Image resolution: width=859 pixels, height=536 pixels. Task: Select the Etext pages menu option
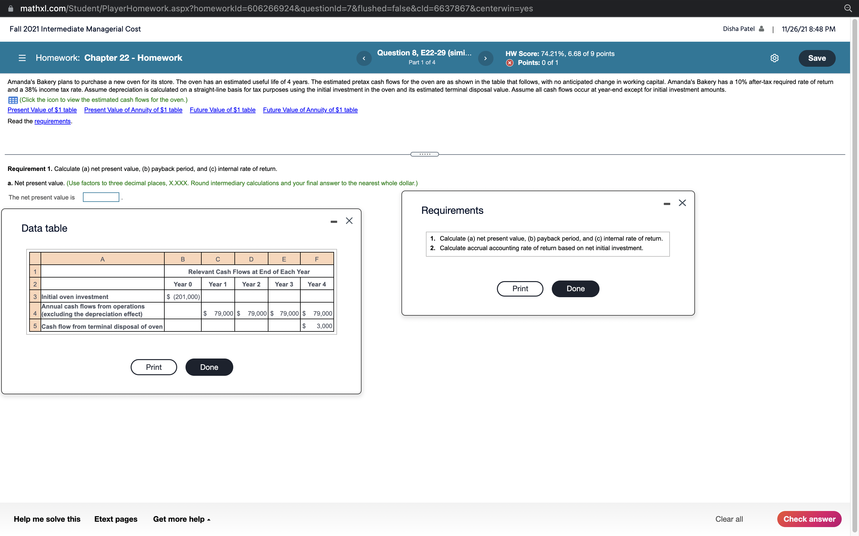(x=115, y=519)
